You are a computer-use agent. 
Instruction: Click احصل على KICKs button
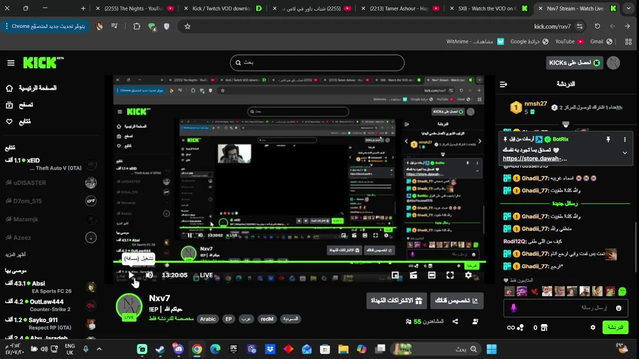click(x=575, y=63)
